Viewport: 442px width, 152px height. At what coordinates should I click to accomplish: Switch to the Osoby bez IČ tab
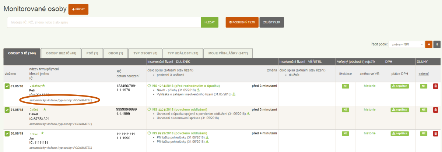pyautogui.click(x=61, y=53)
